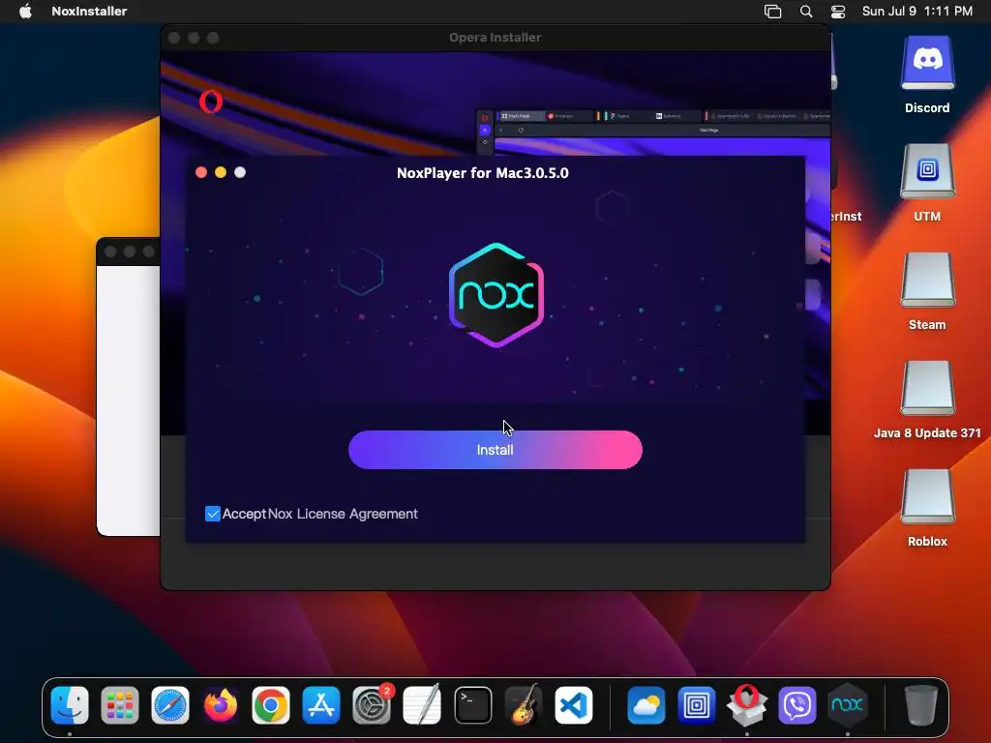Launch Viber from the Dock
991x743 pixels.
point(797,705)
